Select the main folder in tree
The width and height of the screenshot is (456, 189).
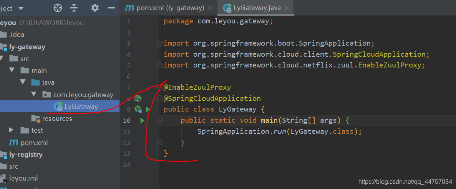[x=39, y=71]
